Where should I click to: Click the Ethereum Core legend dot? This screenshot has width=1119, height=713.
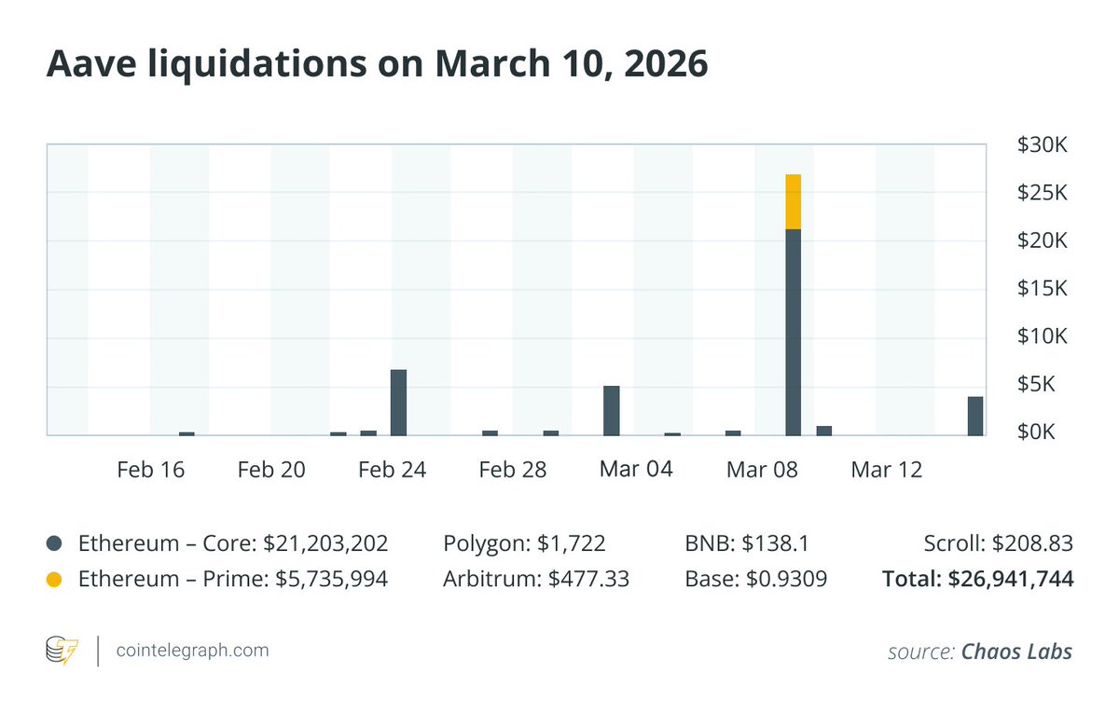point(54,543)
